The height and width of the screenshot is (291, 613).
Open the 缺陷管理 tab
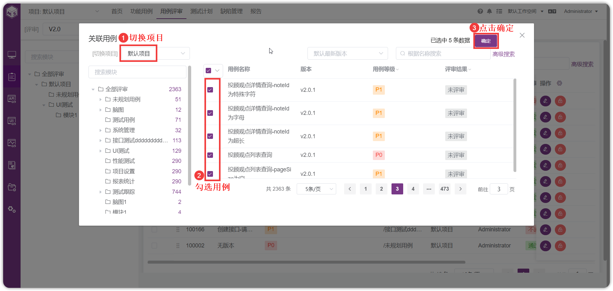point(231,11)
